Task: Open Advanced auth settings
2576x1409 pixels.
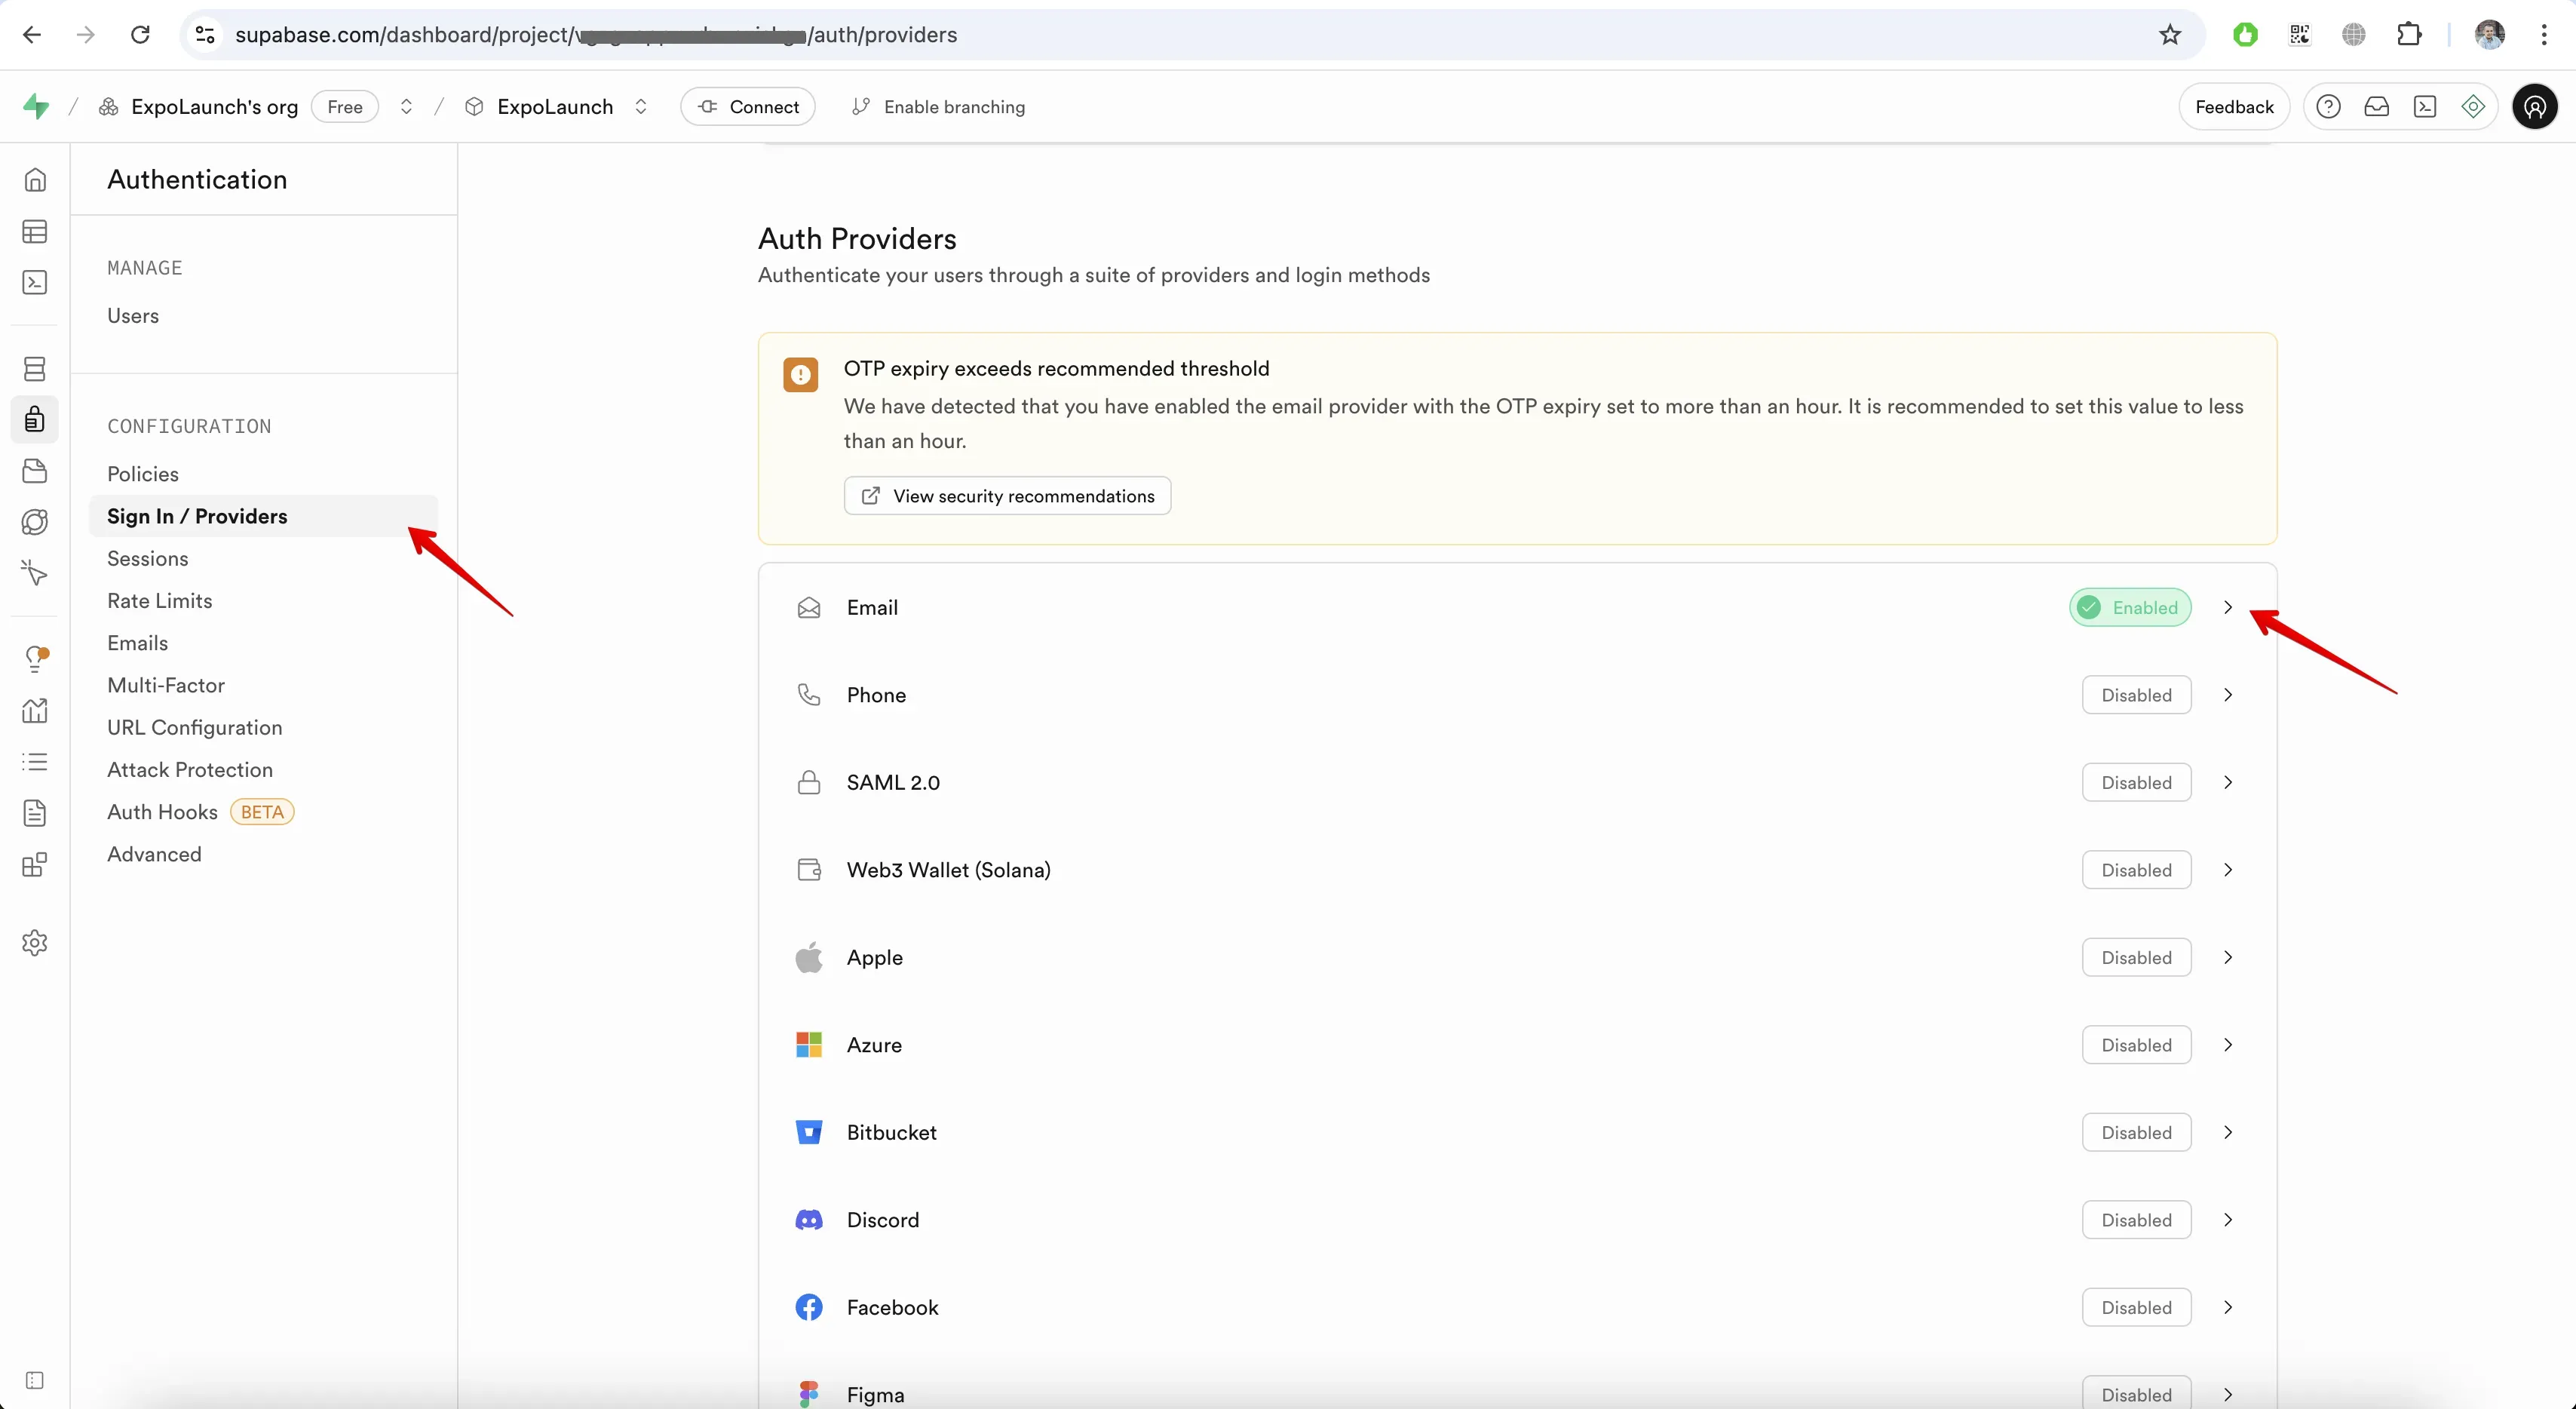Action: (154, 855)
